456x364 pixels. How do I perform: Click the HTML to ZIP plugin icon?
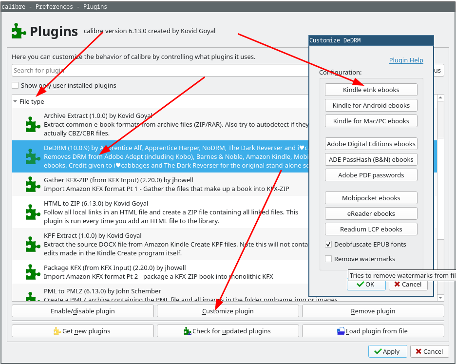tap(33, 212)
